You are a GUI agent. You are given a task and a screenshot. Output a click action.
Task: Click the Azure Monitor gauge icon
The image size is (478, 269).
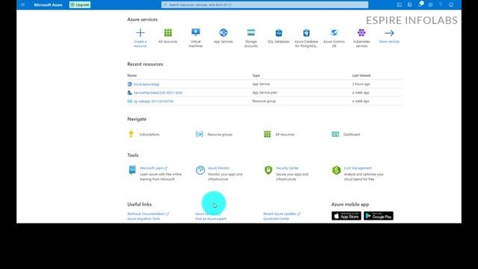[200, 170]
